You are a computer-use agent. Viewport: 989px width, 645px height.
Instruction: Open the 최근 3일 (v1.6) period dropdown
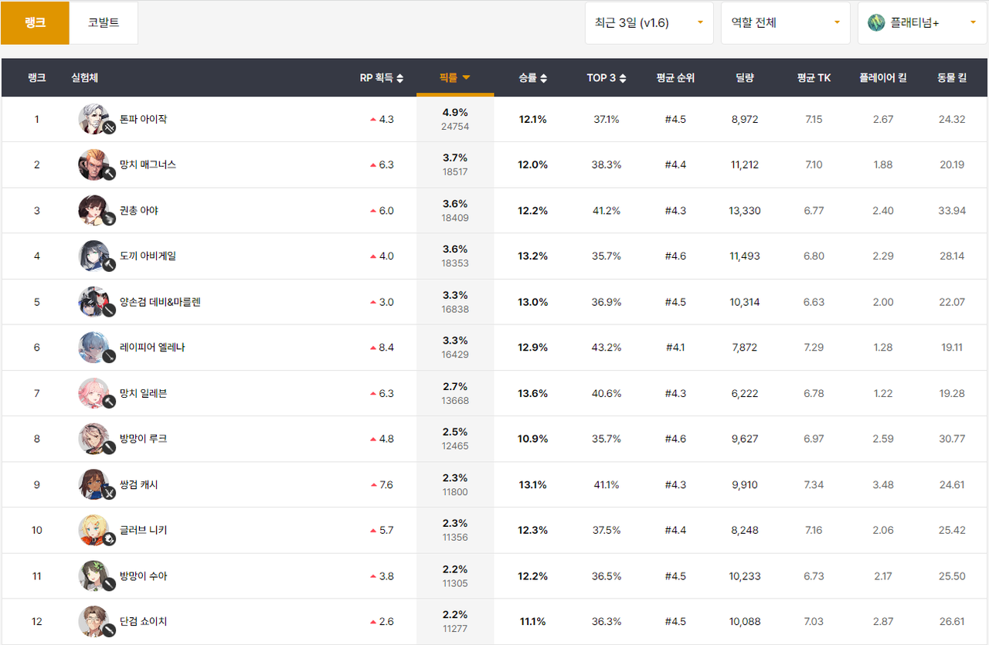(649, 22)
